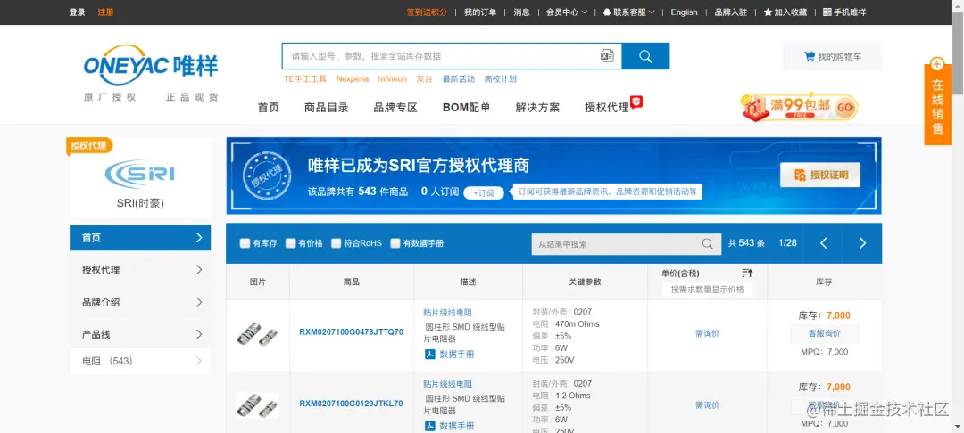Open 电阻 (543) category

coord(140,361)
